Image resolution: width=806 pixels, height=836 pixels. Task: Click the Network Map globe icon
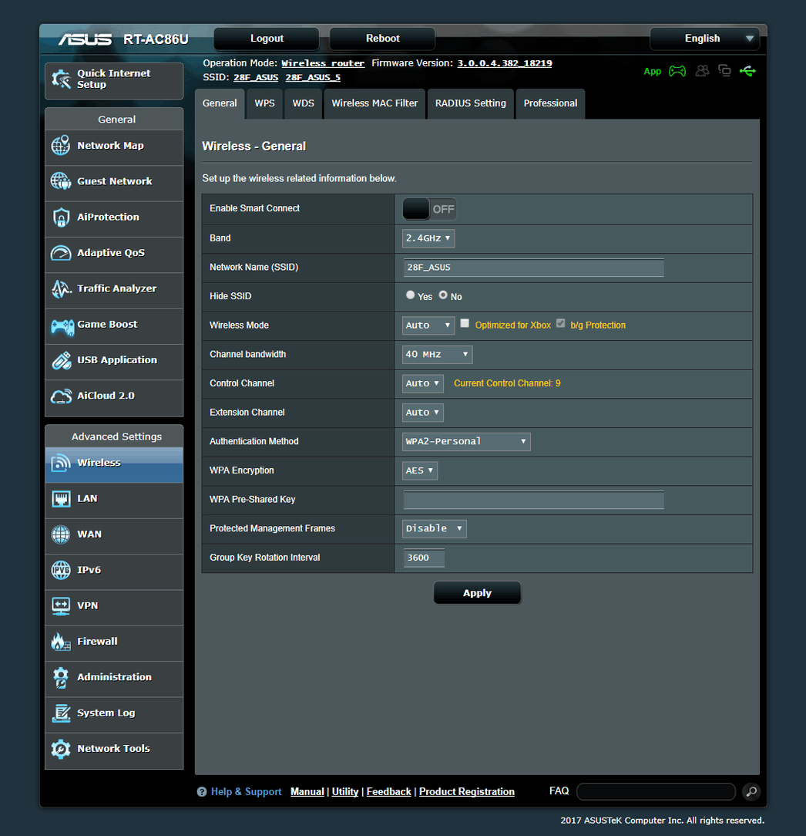click(x=61, y=146)
